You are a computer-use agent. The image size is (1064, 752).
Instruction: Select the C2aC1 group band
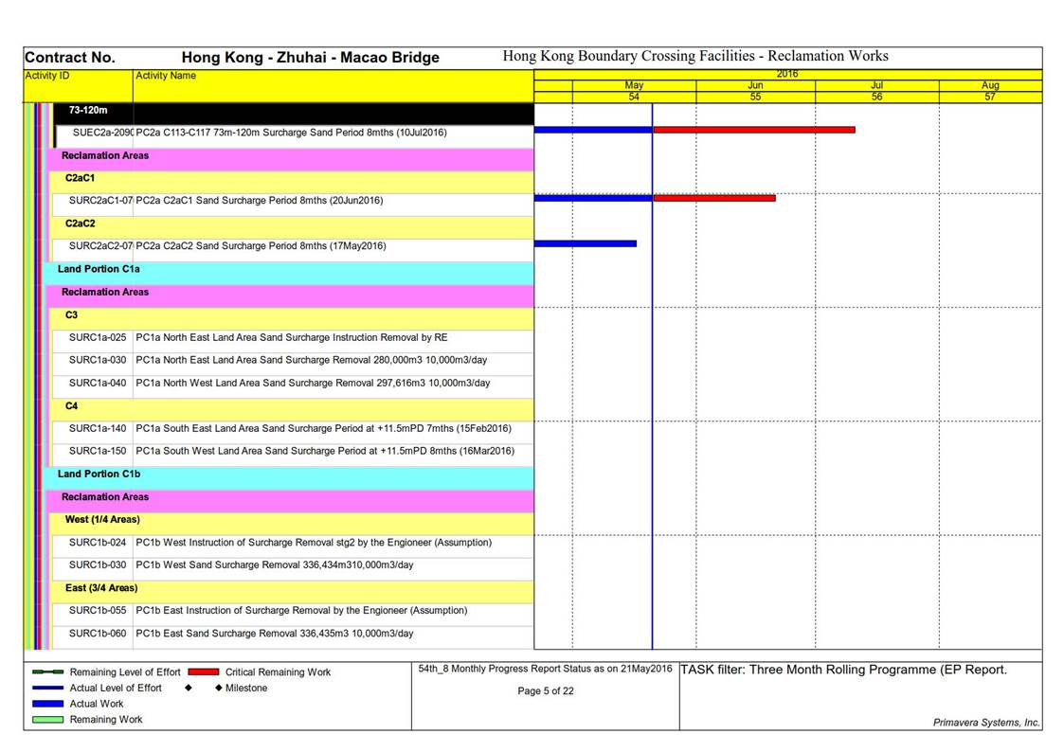coord(293,182)
